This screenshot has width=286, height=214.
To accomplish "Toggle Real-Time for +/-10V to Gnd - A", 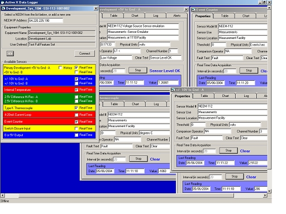I will [x=77, y=79].
